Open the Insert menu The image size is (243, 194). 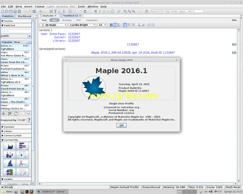(x=28, y=7)
